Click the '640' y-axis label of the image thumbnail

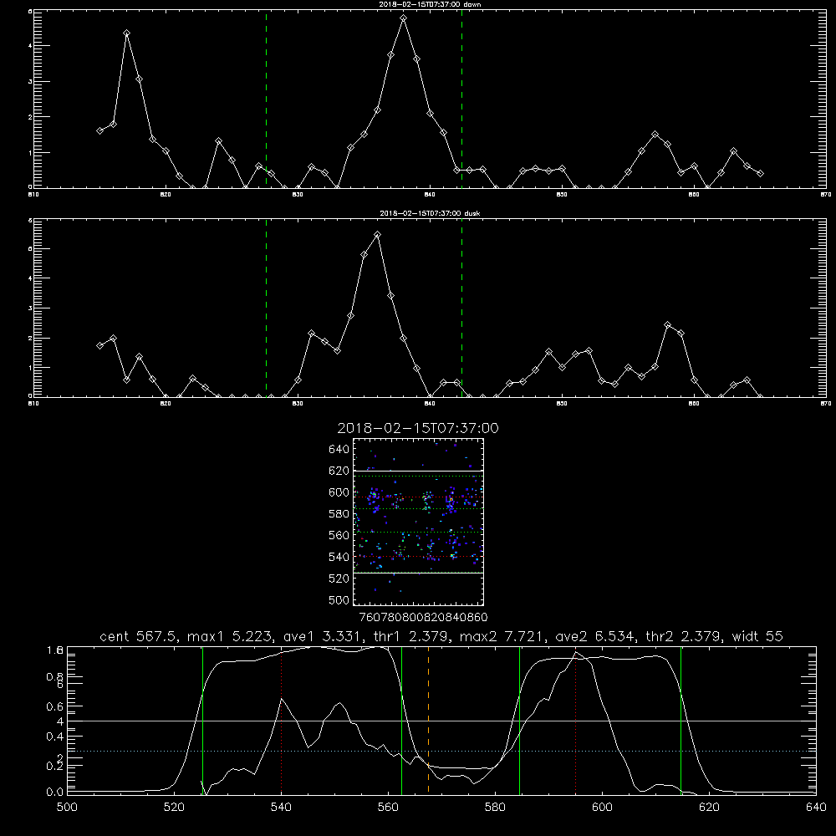tap(339, 450)
